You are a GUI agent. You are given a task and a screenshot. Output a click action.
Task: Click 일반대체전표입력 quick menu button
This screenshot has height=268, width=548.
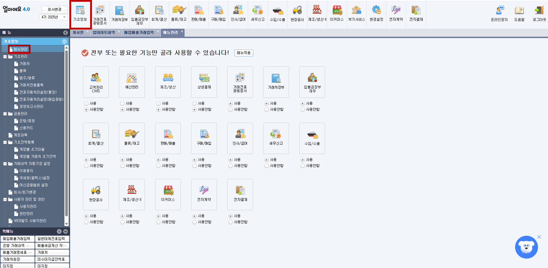click(x=52, y=239)
